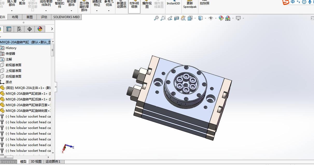Open the ConfigurationManager panel tab
This screenshot has width=314, height=165.
(19, 29)
